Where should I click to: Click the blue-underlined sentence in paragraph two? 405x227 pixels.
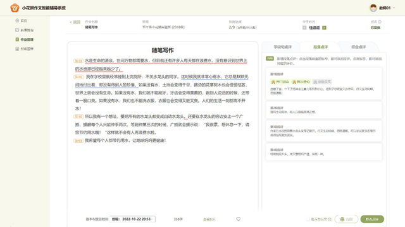click(x=215, y=77)
